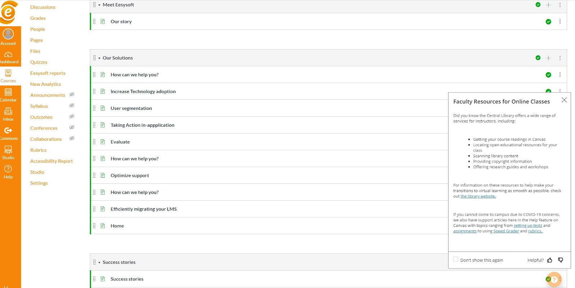Click the Commons navigation icon

8,131
